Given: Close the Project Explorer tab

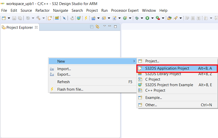Looking at the screenshot, I should coord(36,27).
